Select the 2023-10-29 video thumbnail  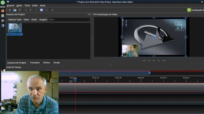15,29
